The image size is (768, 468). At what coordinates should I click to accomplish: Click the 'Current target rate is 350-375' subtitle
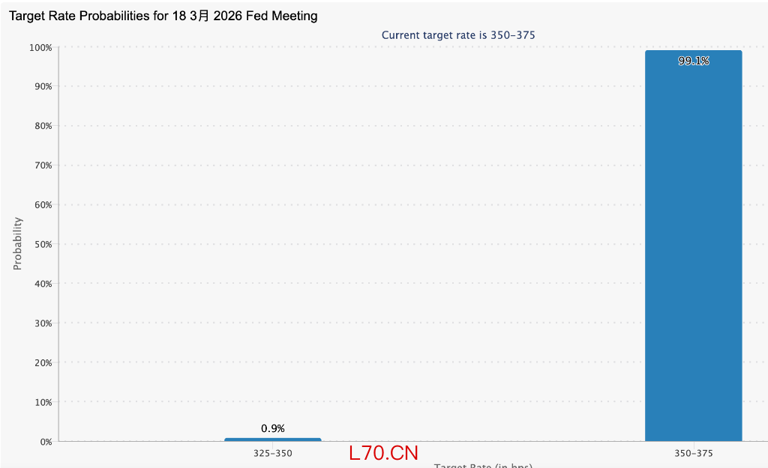[x=458, y=35]
